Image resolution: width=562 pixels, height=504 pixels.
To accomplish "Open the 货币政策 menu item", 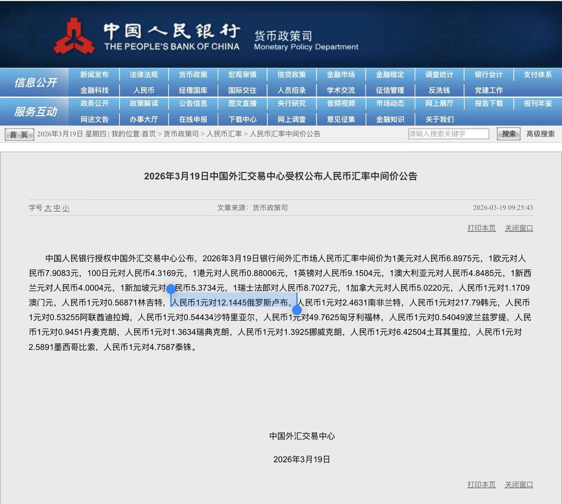I will [x=193, y=75].
